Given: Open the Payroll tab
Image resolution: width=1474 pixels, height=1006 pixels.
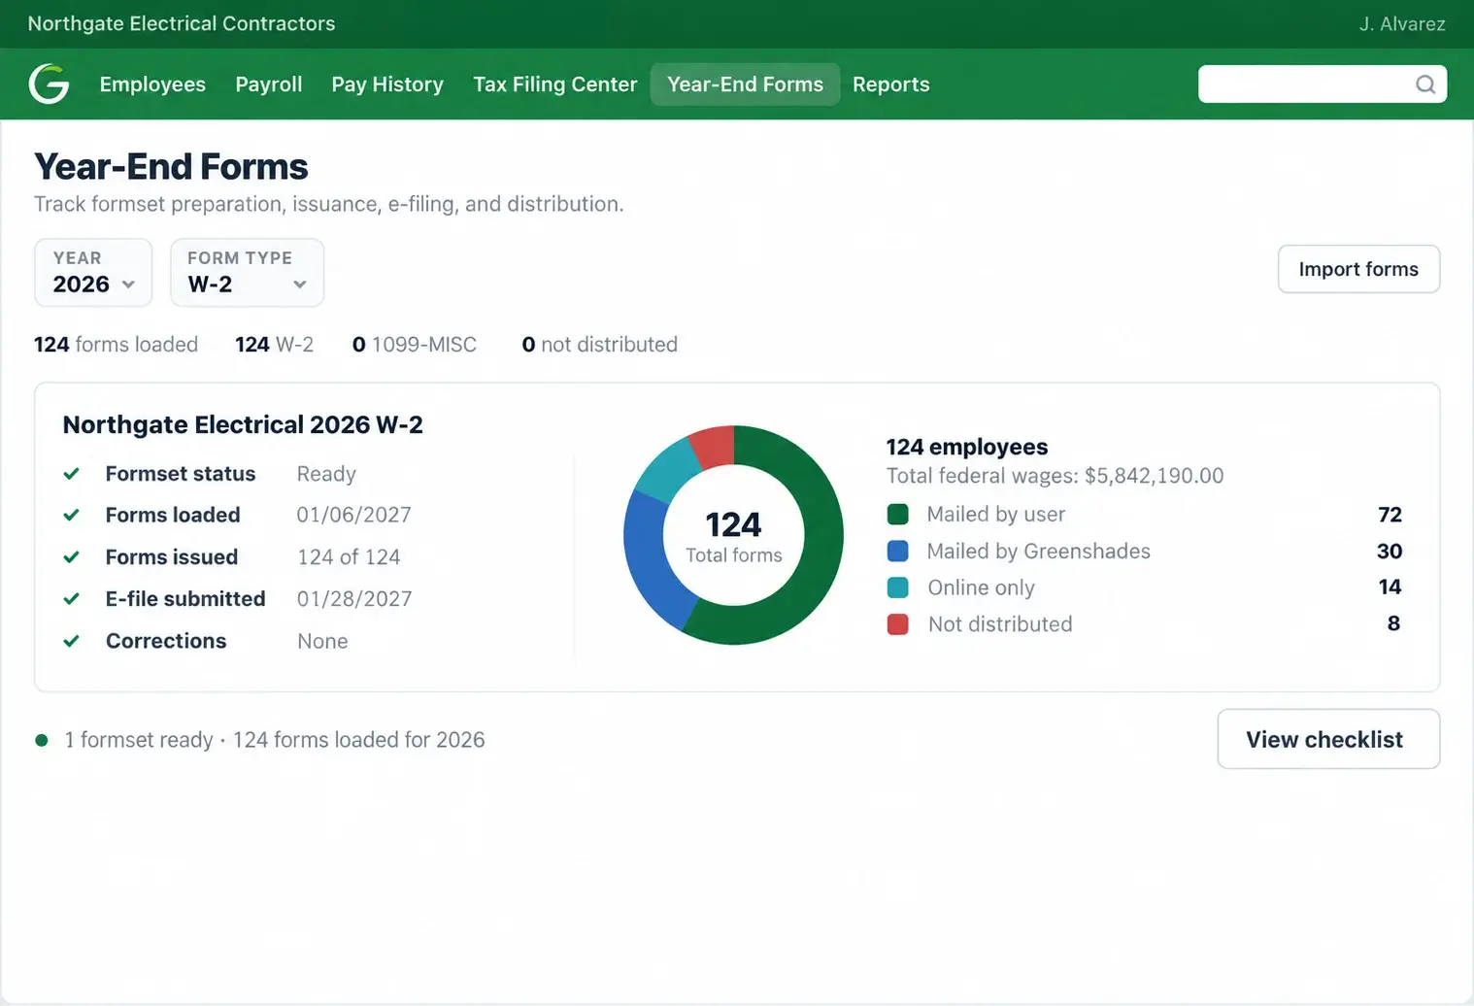Looking at the screenshot, I should [x=269, y=84].
